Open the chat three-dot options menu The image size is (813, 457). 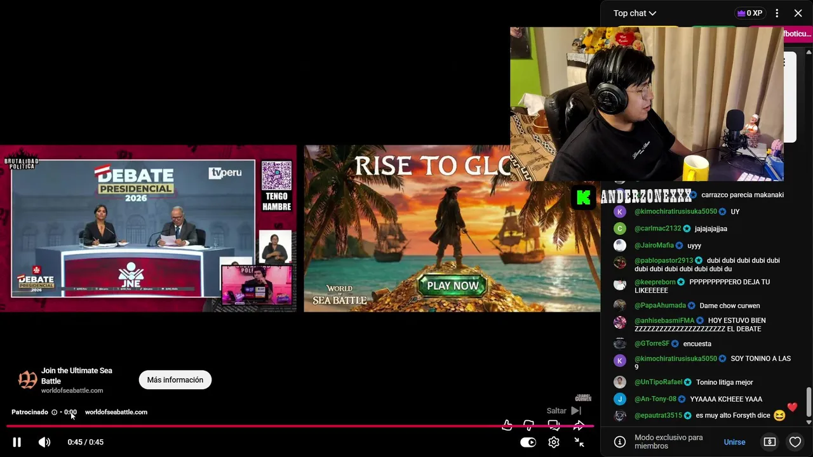pyautogui.click(x=777, y=13)
